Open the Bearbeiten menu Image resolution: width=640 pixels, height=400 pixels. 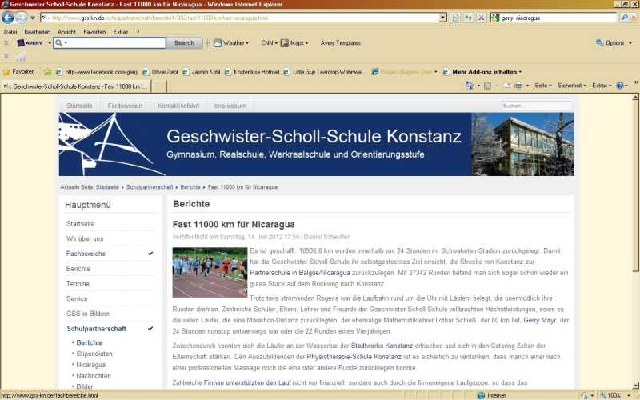point(37,32)
